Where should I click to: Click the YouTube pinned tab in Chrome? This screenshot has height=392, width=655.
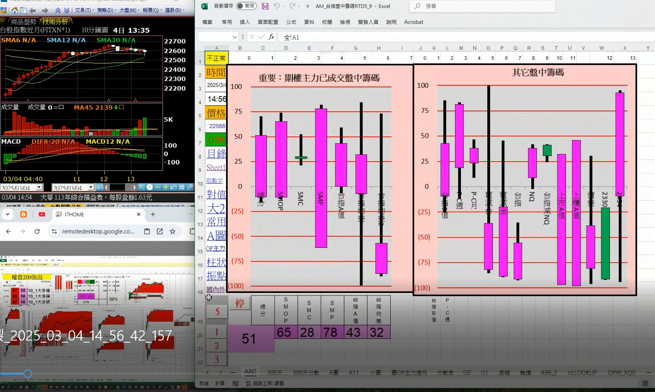42,214
